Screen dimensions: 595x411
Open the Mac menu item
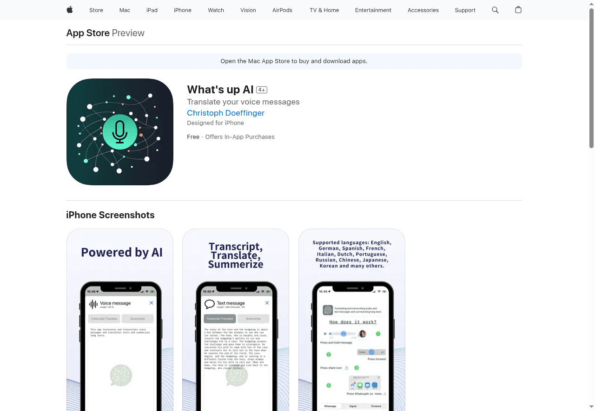tap(125, 10)
